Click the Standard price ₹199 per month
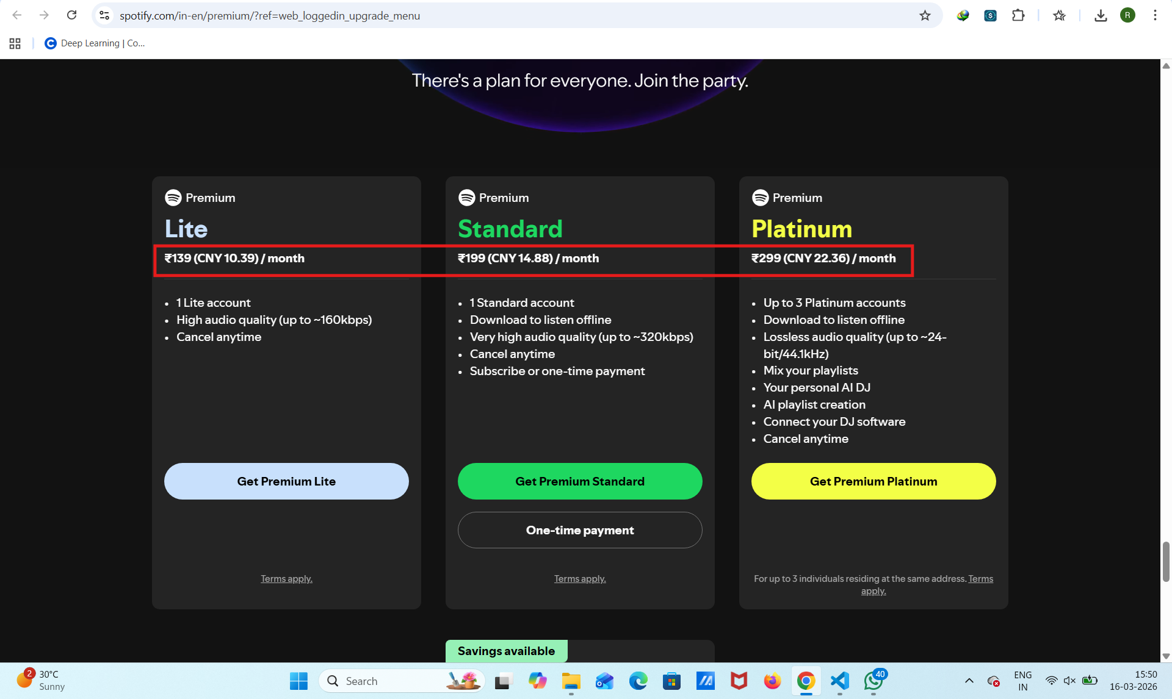The width and height of the screenshot is (1172, 699). (x=529, y=258)
